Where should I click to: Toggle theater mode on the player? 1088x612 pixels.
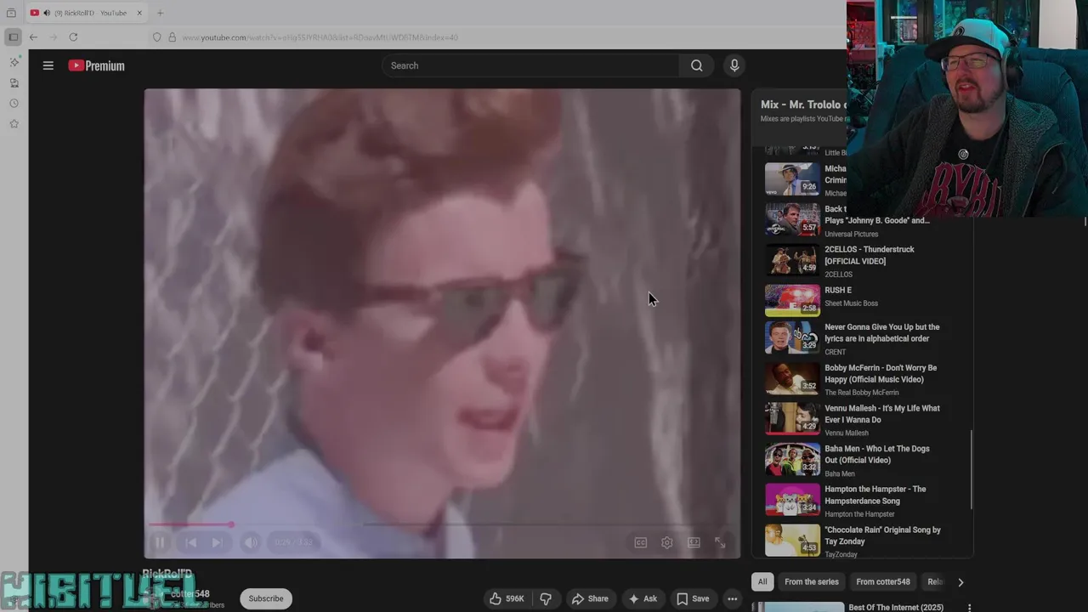point(694,542)
